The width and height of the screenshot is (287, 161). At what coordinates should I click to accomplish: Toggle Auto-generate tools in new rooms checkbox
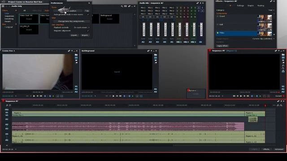[x=88, y=14]
